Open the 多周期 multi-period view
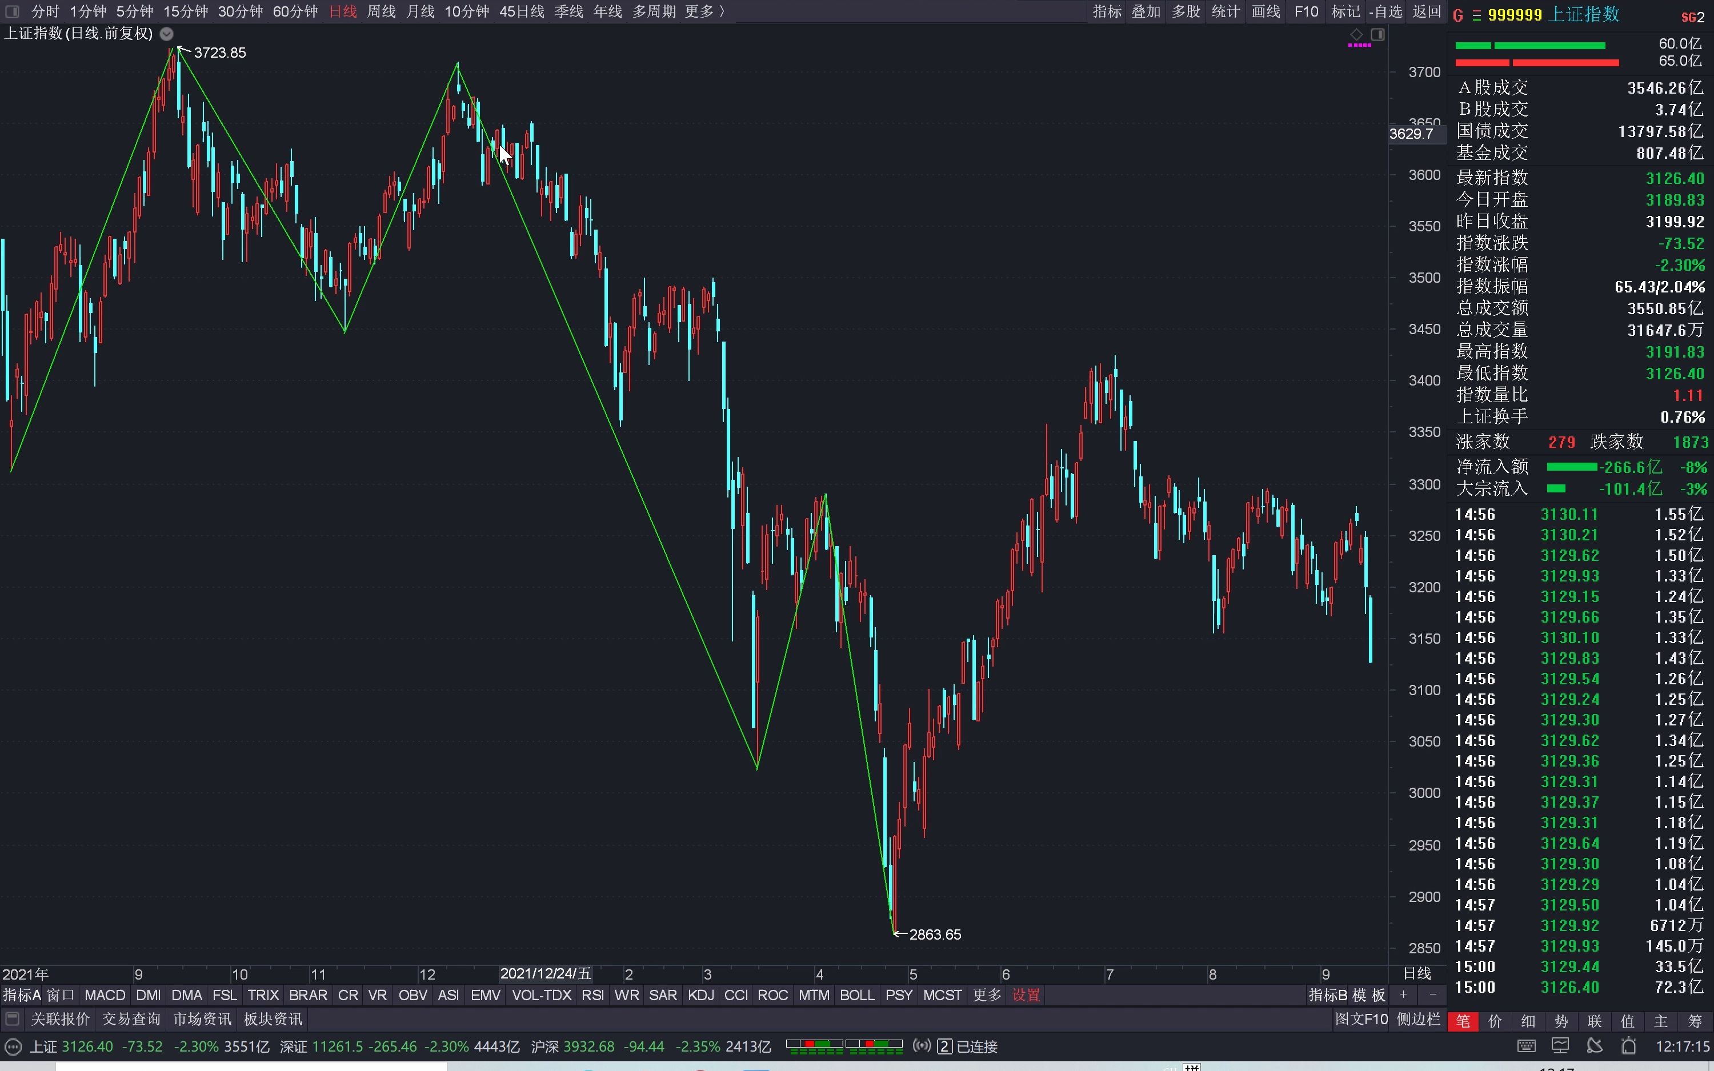Image resolution: width=1714 pixels, height=1071 pixels. click(654, 11)
